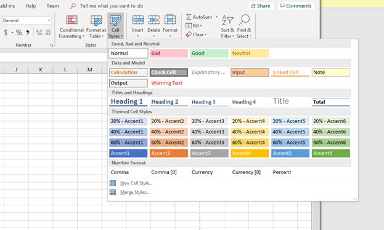Open Conditional Formatting menu
Viewport: 384px width, 230px height.
coord(71,26)
